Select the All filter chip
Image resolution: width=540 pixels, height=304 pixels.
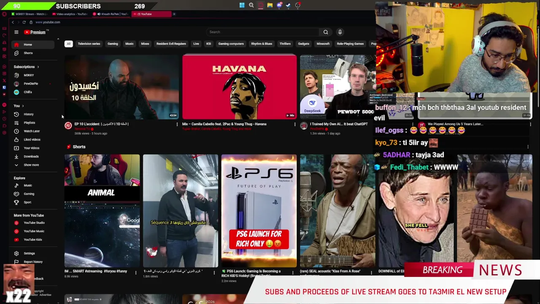pyautogui.click(x=68, y=44)
